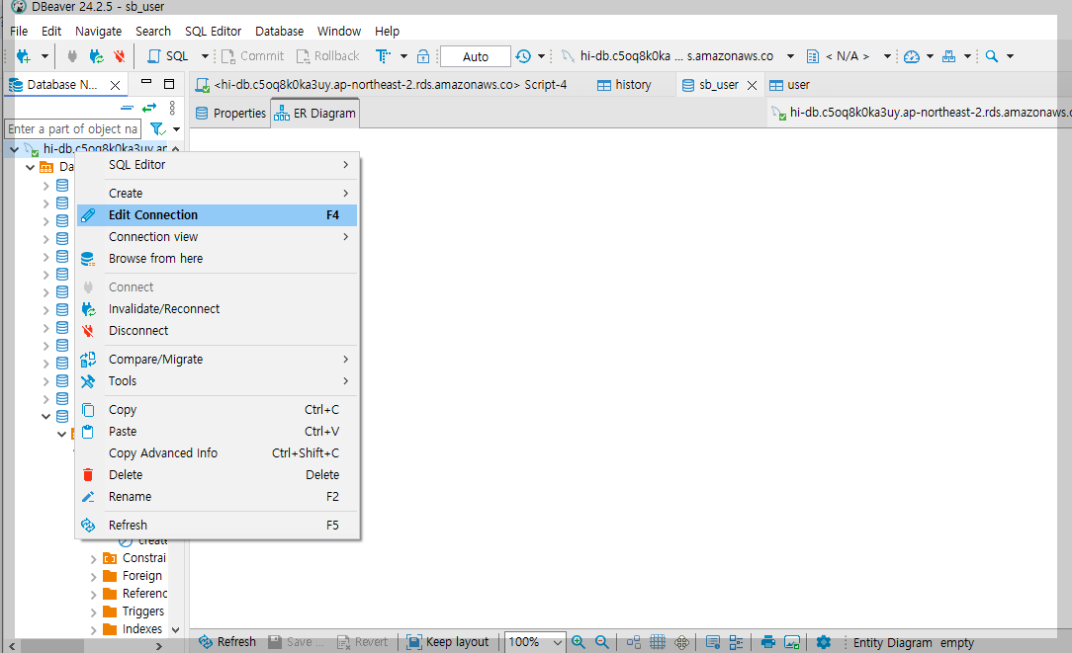Viewport: 1072px width, 653px height.
Task: Click Rollback toolbar button
Action: (x=327, y=56)
